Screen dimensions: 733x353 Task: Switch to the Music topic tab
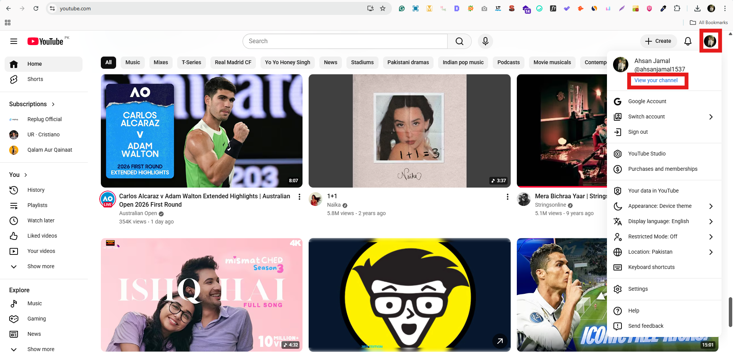[x=132, y=62]
